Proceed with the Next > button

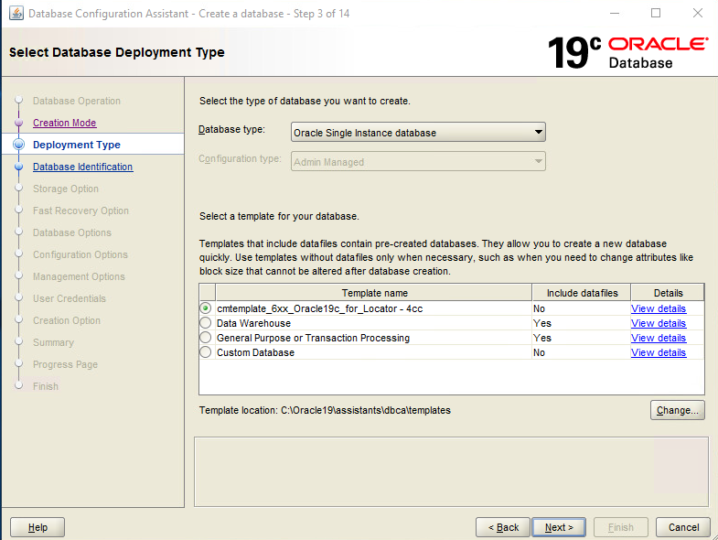tap(559, 527)
